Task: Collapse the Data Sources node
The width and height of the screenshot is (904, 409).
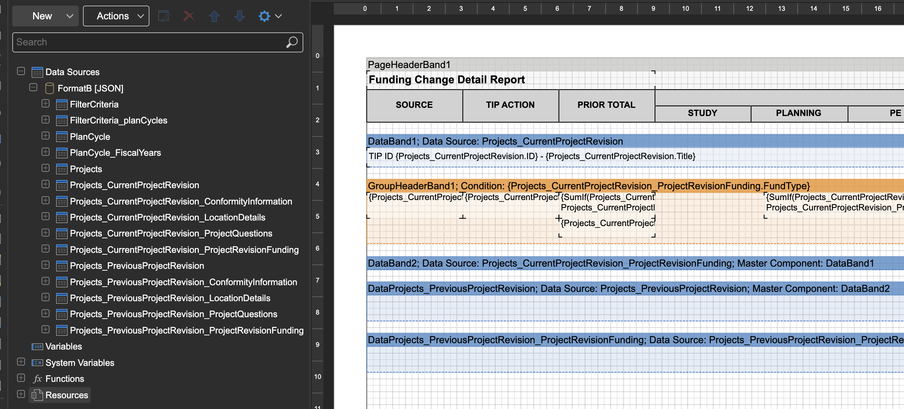Action: pos(21,71)
